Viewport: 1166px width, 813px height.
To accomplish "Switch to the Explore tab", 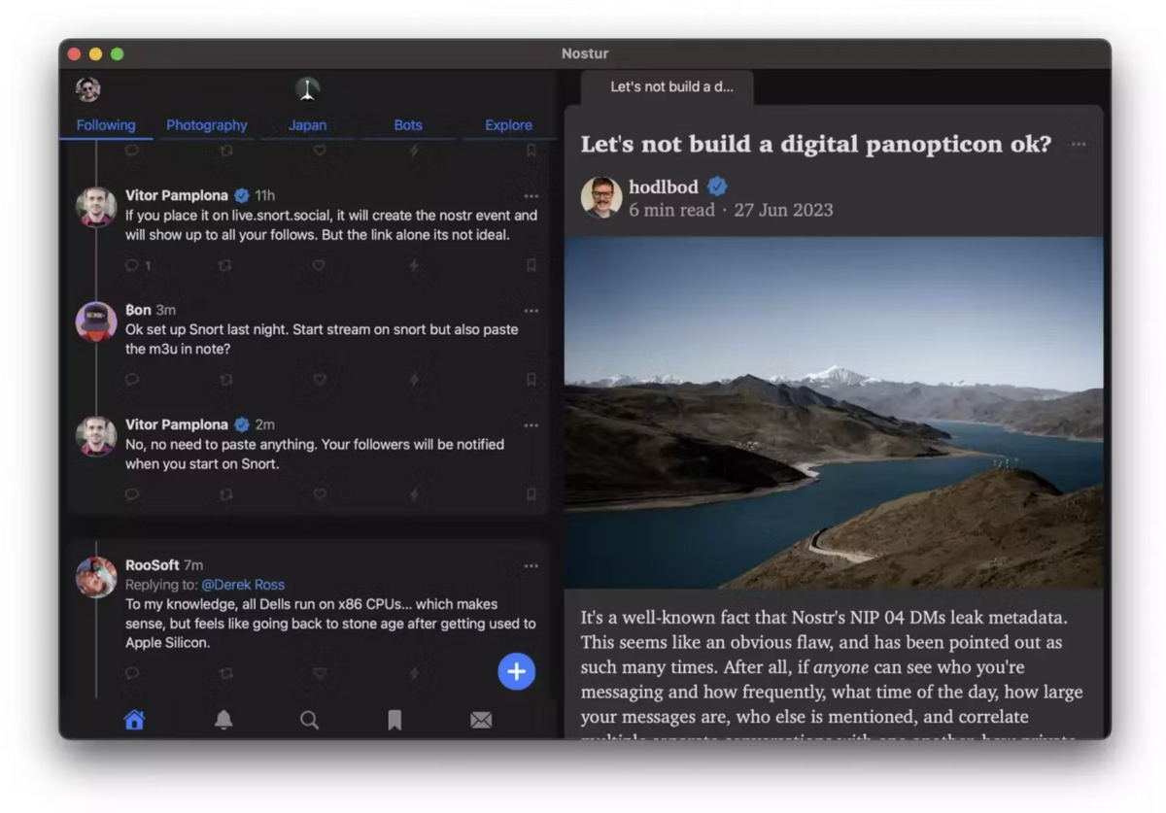I will 508,125.
